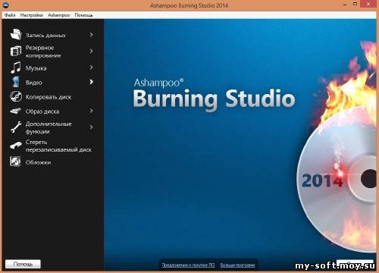Select the Резервное копирование backup icon
379x273 pixels.
tap(16, 51)
